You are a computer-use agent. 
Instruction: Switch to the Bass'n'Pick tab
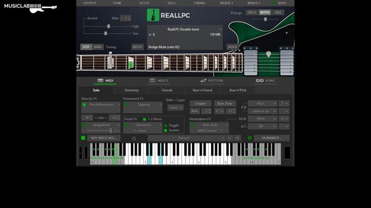coord(238,90)
